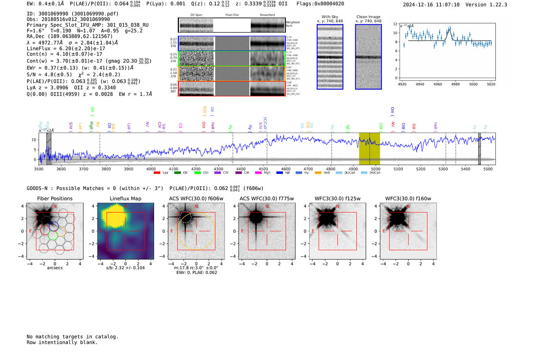Image resolution: width=534 pixels, height=363 pixels.
Task: Click the Cont(n) = 4.10(±0.07)e-17 line
Action: (x=64, y=54)
